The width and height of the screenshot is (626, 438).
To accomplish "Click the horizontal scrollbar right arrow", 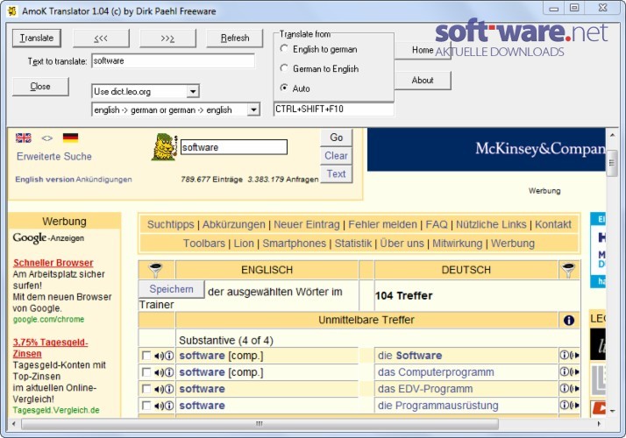I will [x=599, y=424].
